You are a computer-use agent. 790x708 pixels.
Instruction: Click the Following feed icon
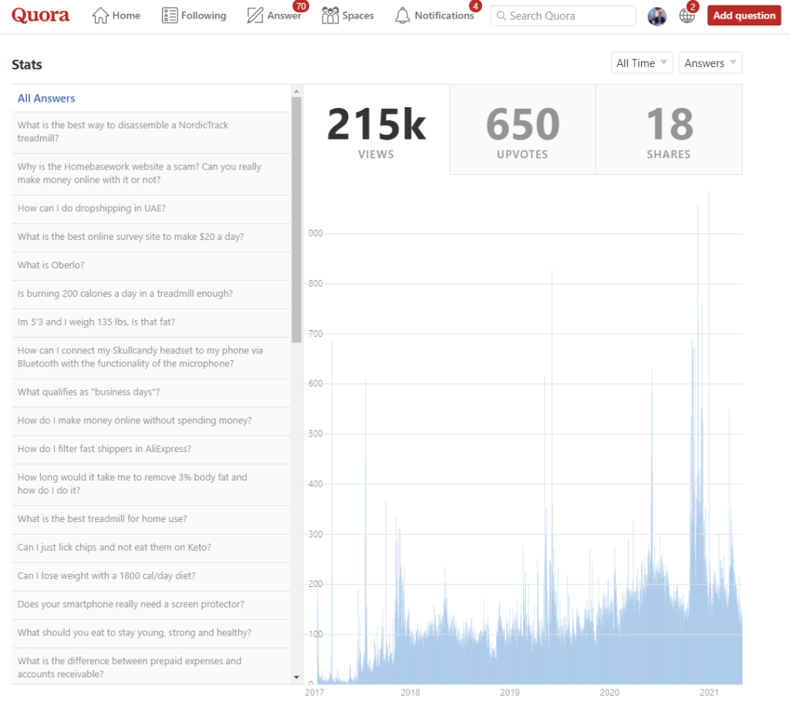(x=169, y=15)
